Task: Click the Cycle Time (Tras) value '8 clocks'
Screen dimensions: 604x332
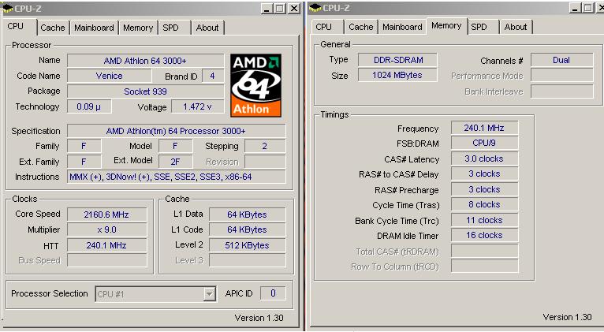Action: tap(484, 204)
